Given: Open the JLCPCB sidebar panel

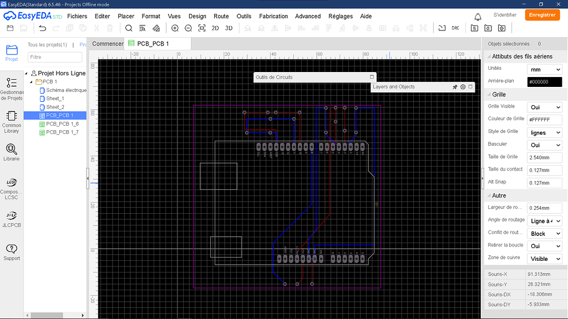Looking at the screenshot, I should [12, 216].
